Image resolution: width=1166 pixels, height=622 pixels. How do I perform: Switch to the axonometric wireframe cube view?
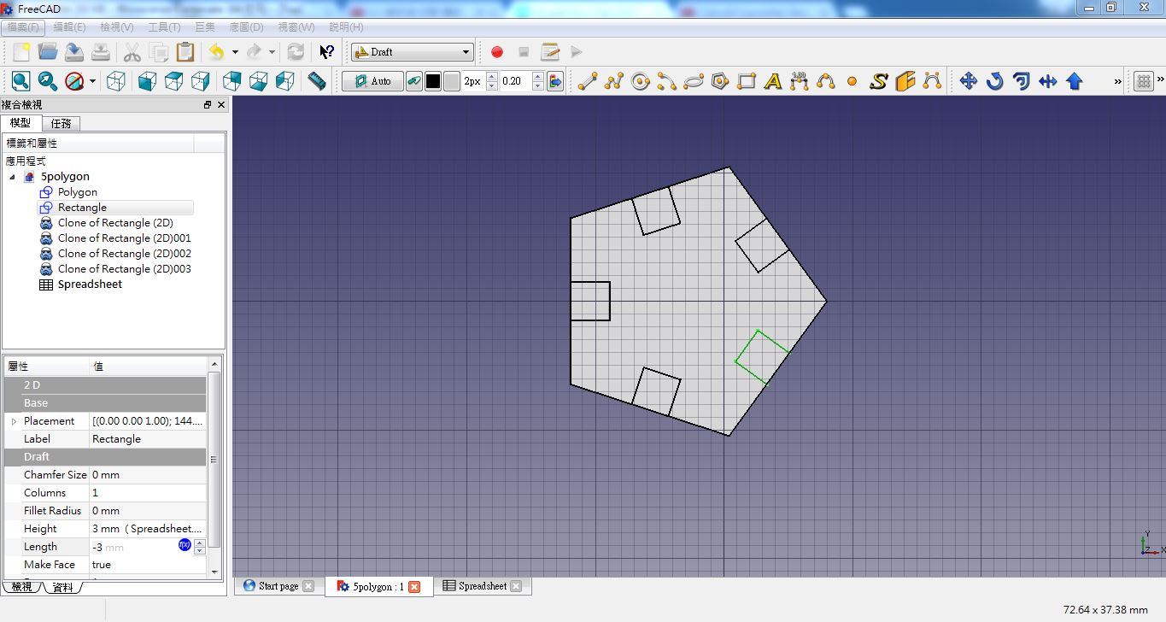click(116, 81)
